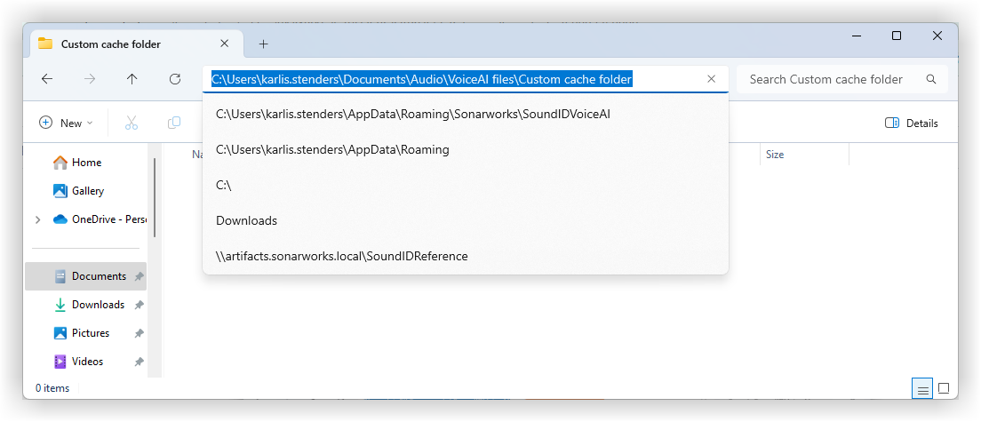Add a new tab with plus button
Viewport: 981px width, 422px height.
[263, 44]
